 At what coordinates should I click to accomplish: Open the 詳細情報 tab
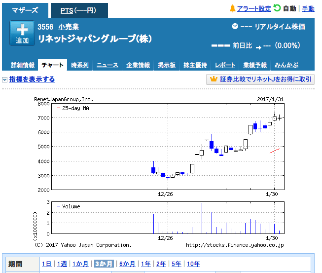(x=23, y=65)
